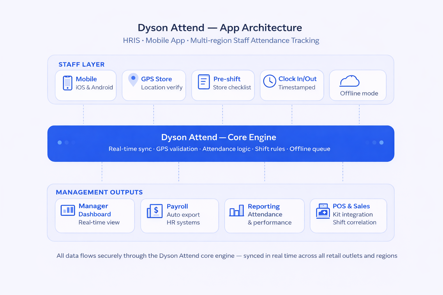Click the Kit integration text
443x295 pixels.
[x=353, y=214]
